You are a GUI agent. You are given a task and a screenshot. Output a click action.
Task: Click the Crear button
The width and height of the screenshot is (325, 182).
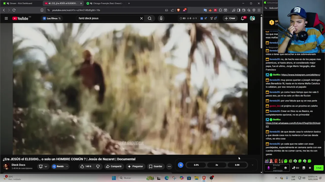[230, 18]
